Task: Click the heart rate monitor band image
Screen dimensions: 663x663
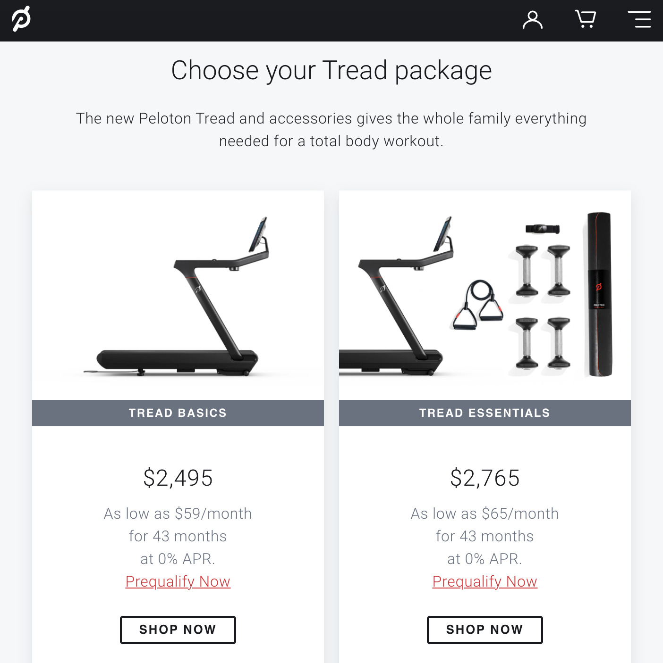Action: pos(543,229)
